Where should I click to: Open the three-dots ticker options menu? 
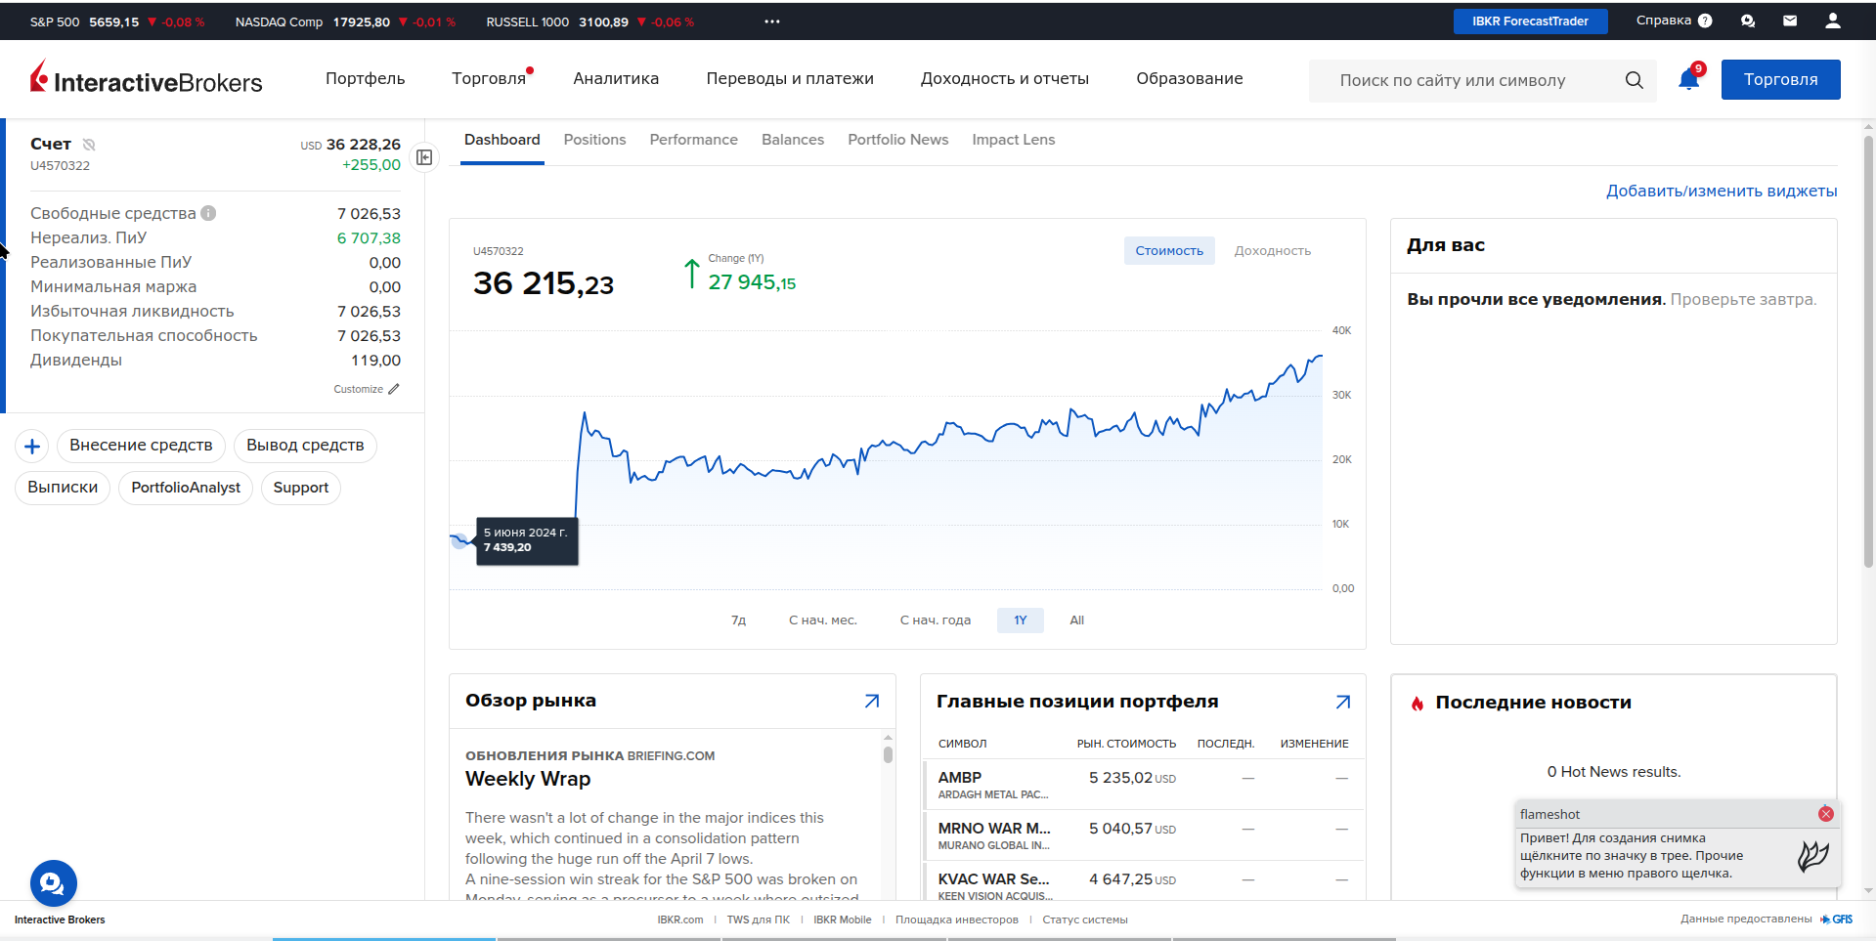click(772, 21)
